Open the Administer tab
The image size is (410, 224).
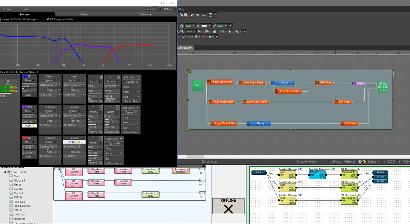click(145, 15)
